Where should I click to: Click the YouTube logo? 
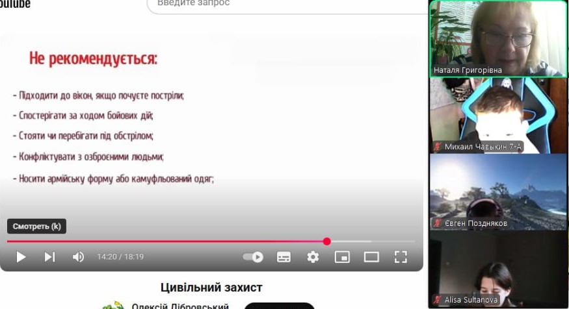[15, 4]
